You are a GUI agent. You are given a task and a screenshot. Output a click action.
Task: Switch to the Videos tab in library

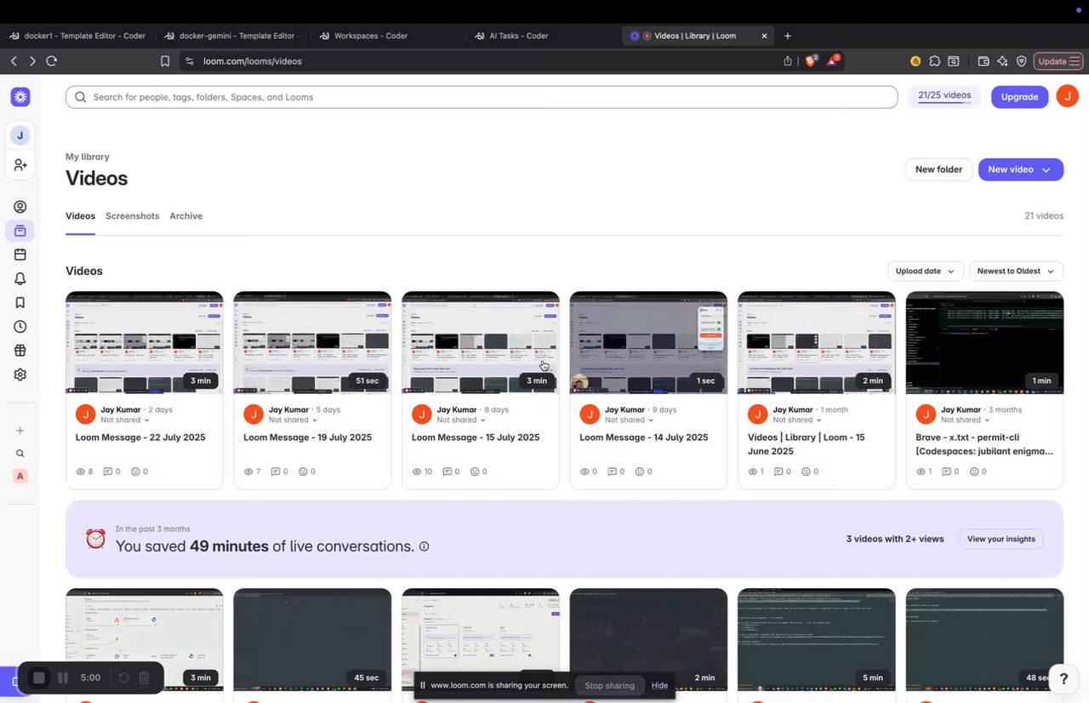80,216
